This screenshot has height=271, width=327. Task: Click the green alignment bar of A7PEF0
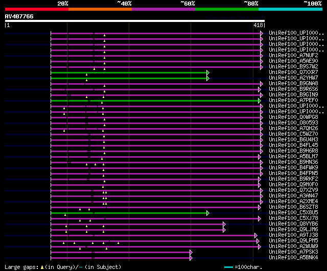pos(154,101)
